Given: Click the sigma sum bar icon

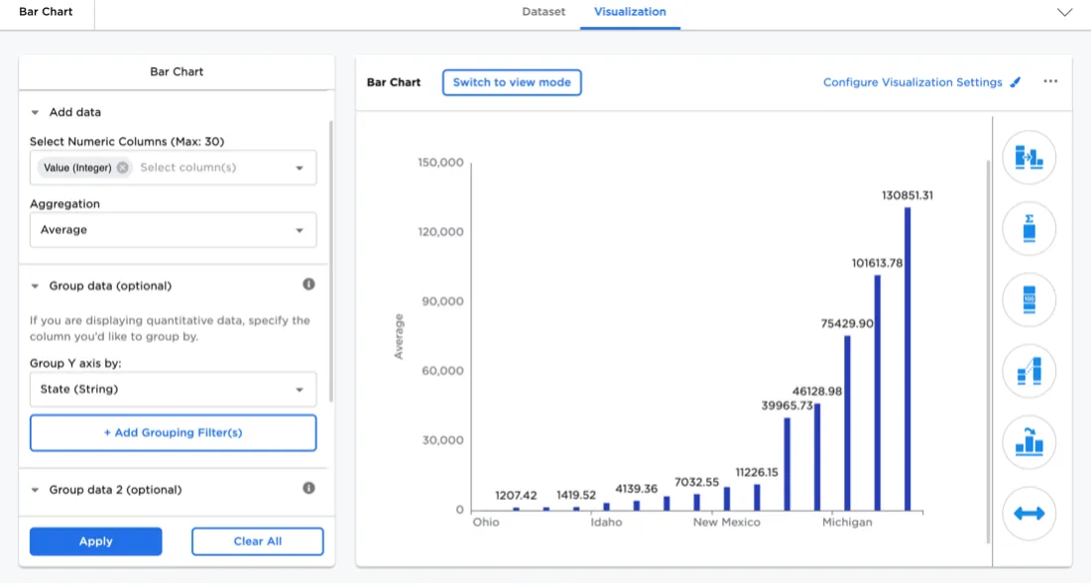Looking at the screenshot, I should [1029, 229].
